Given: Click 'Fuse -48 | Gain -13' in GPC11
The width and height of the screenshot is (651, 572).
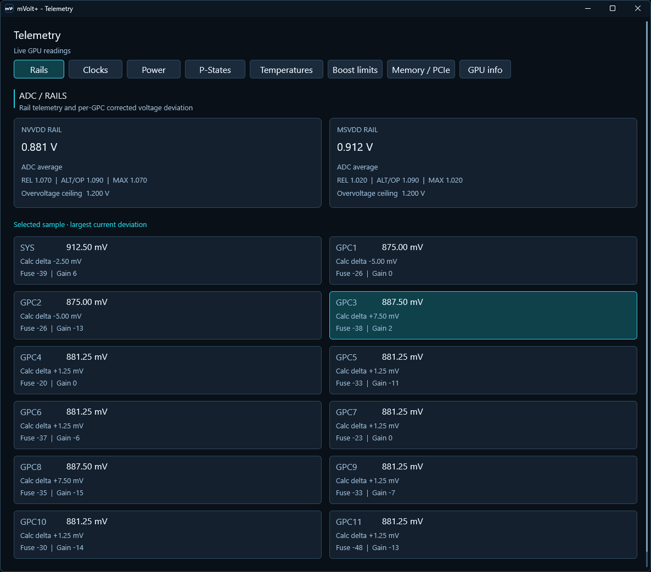Looking at the screenshot, I should click(x=367, y=547).
